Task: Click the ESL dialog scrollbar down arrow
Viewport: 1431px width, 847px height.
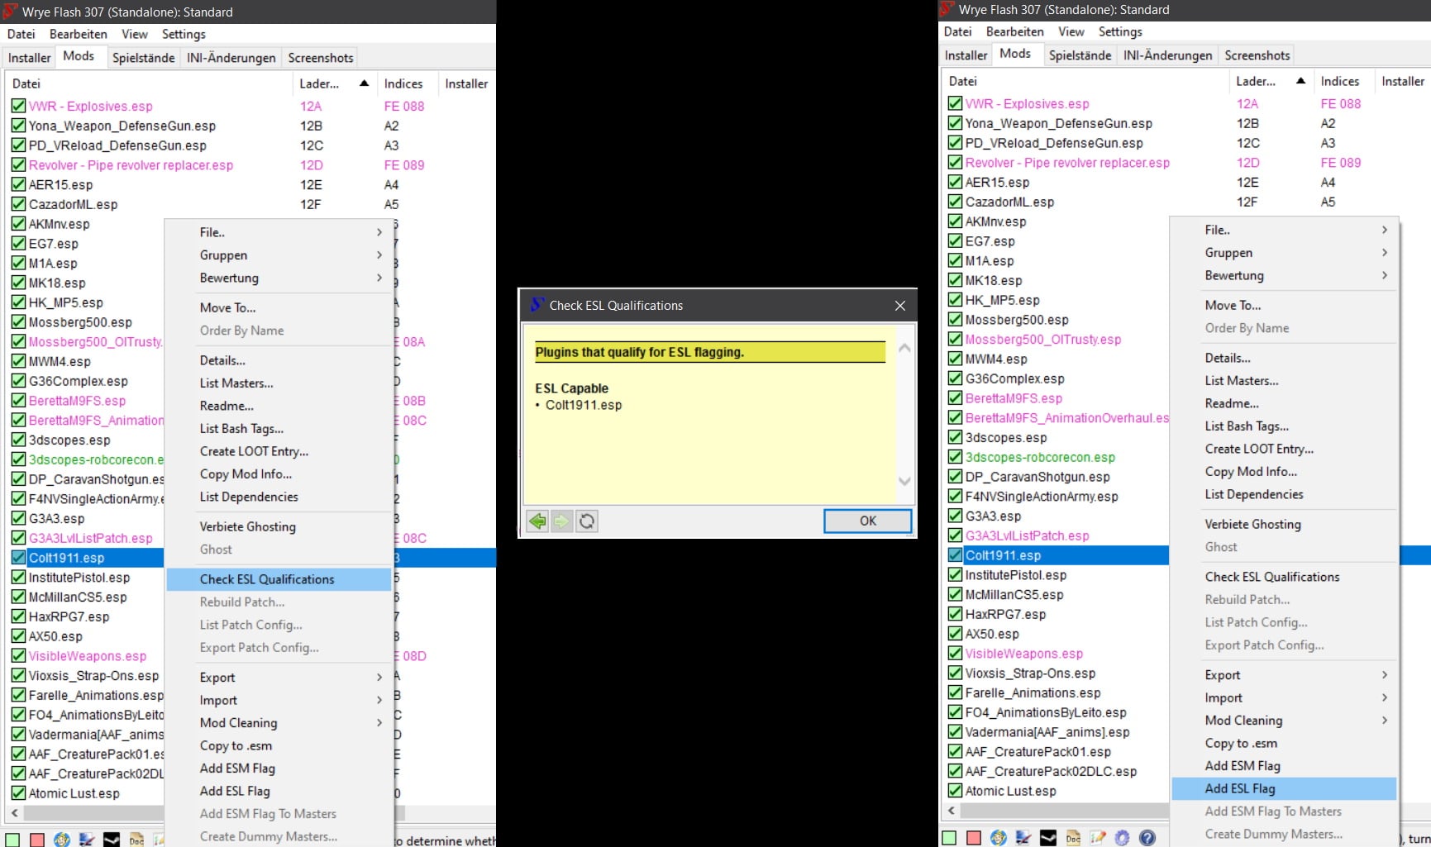Action: (x=905, y=481)
